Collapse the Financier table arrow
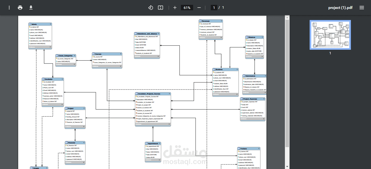 pyautogui.click(x=84, y=143)
